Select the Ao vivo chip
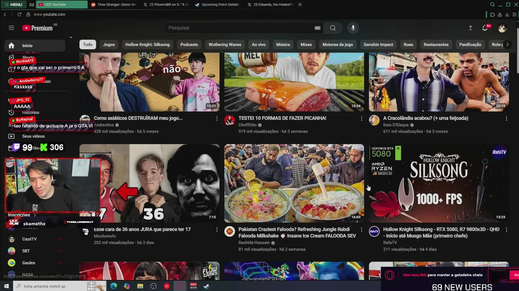Screen dimensions: 519x291 (259, 44)
